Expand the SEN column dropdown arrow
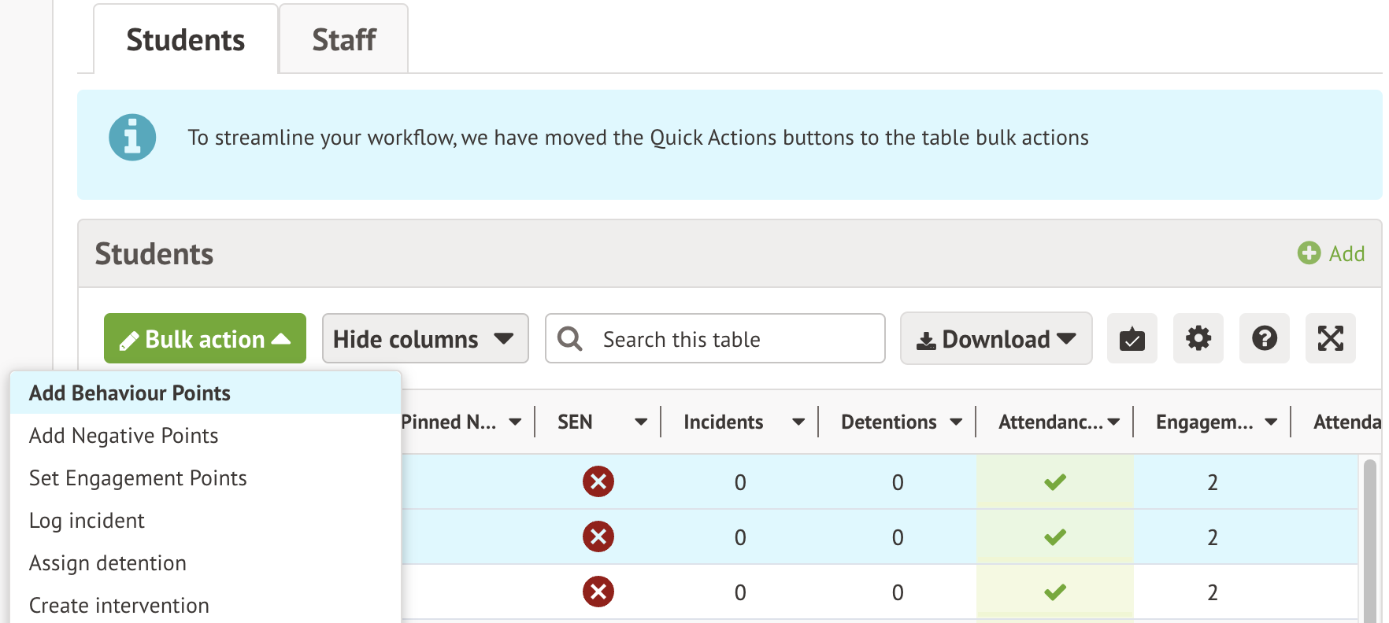1389x623 pixels. click(641, 422)
